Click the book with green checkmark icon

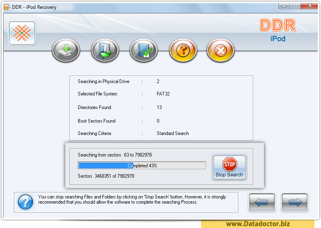[x=144, y=50]
